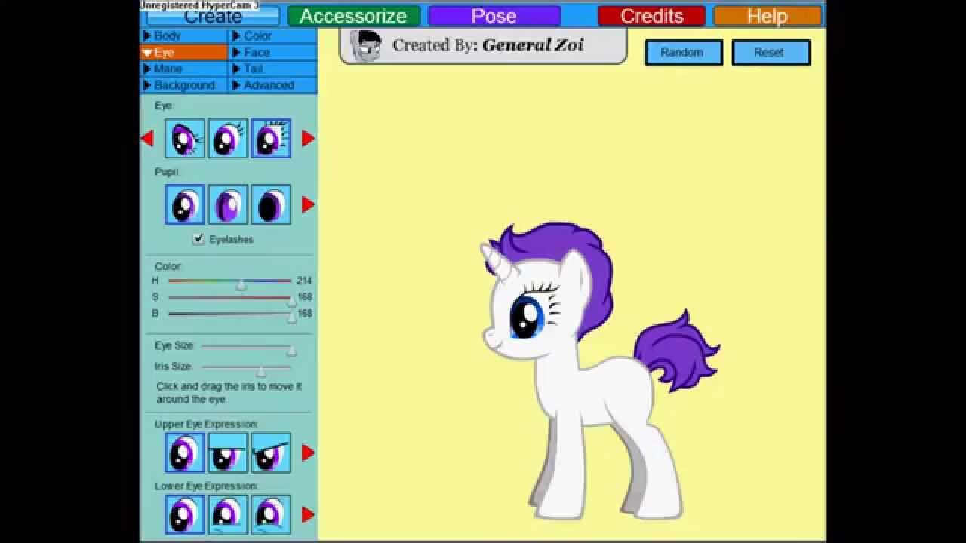This screenshot has height=543, width=966.
Task: Pick the second Upper Eye Expression with flat lid
Action: (228, 452)
